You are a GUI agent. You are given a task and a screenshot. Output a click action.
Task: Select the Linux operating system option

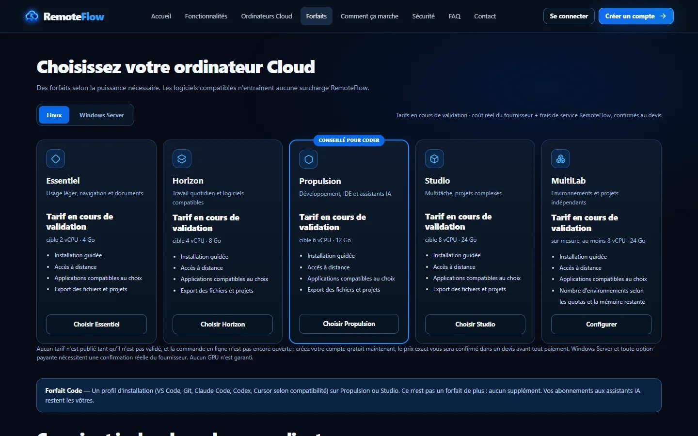(54, 115)
